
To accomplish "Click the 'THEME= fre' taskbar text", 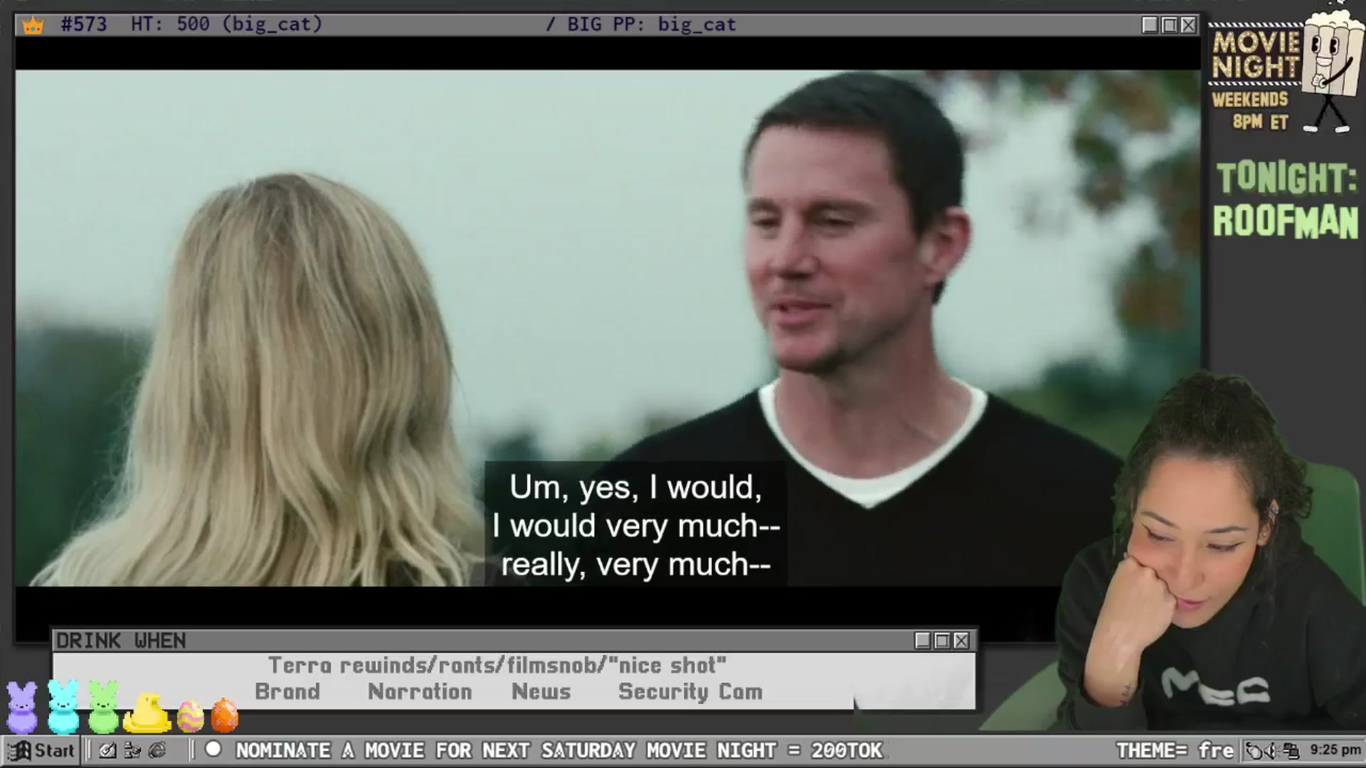I will [x=1175, y=750].
